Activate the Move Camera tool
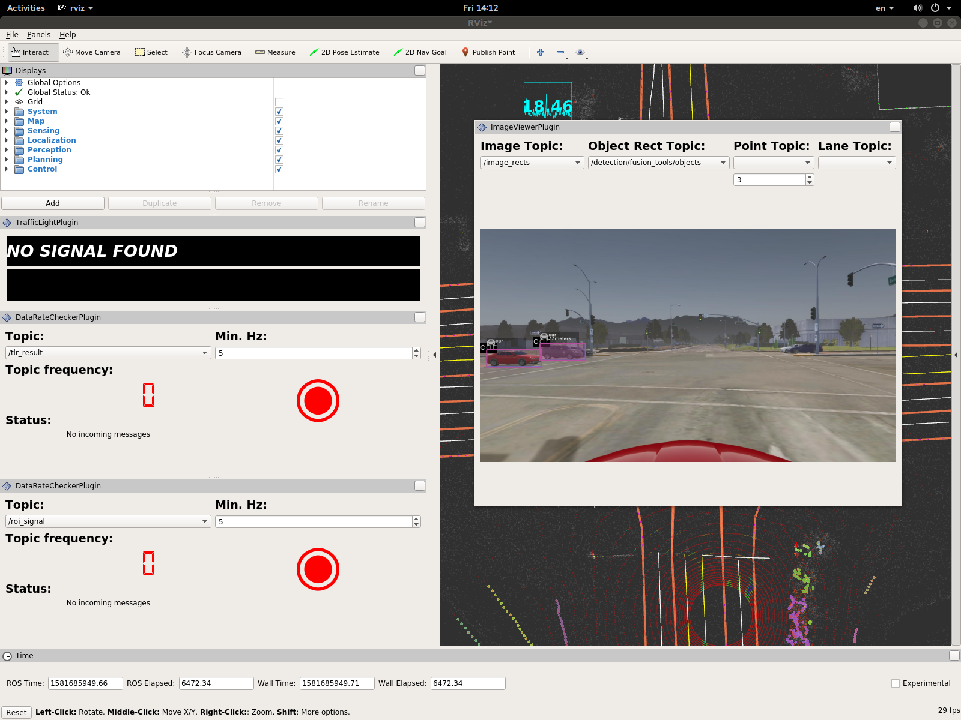The height and width of the screenshot is (720, 961). (92, 52)
